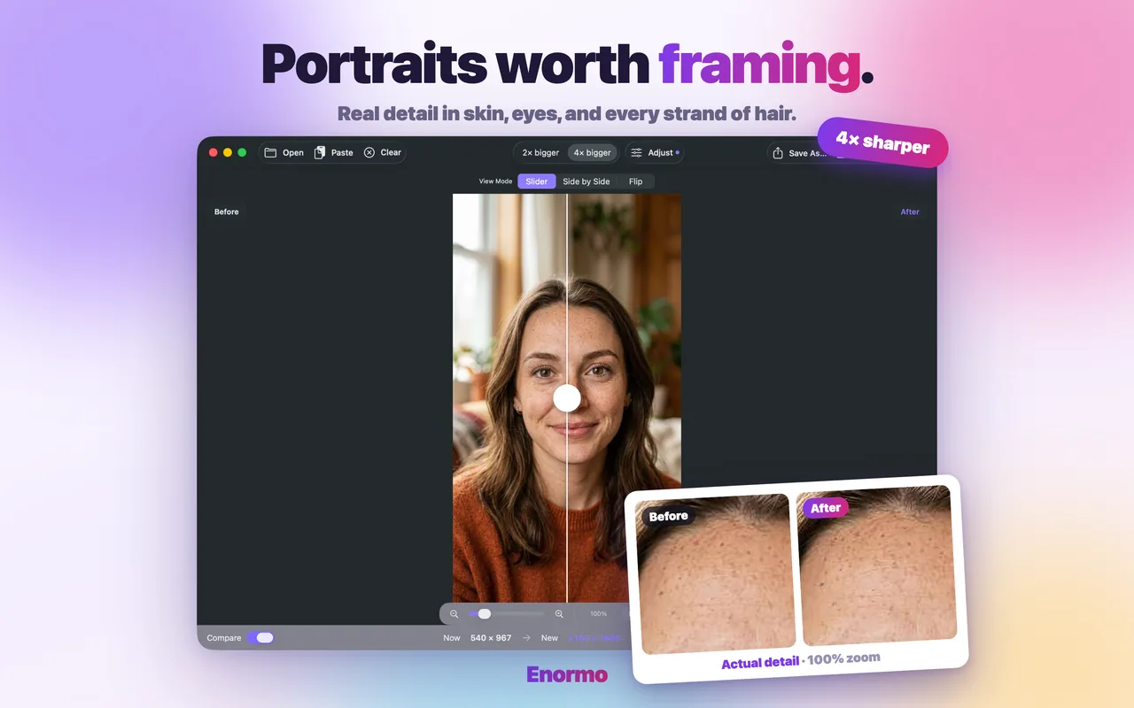1134x708 pixels.
Task: Click the purple After label in preview
Action: [910, 212]
